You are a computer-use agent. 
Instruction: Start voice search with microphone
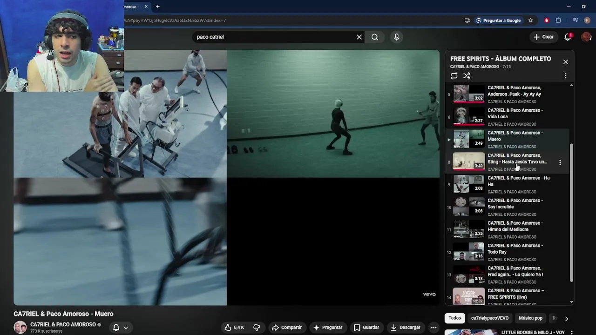397,37
